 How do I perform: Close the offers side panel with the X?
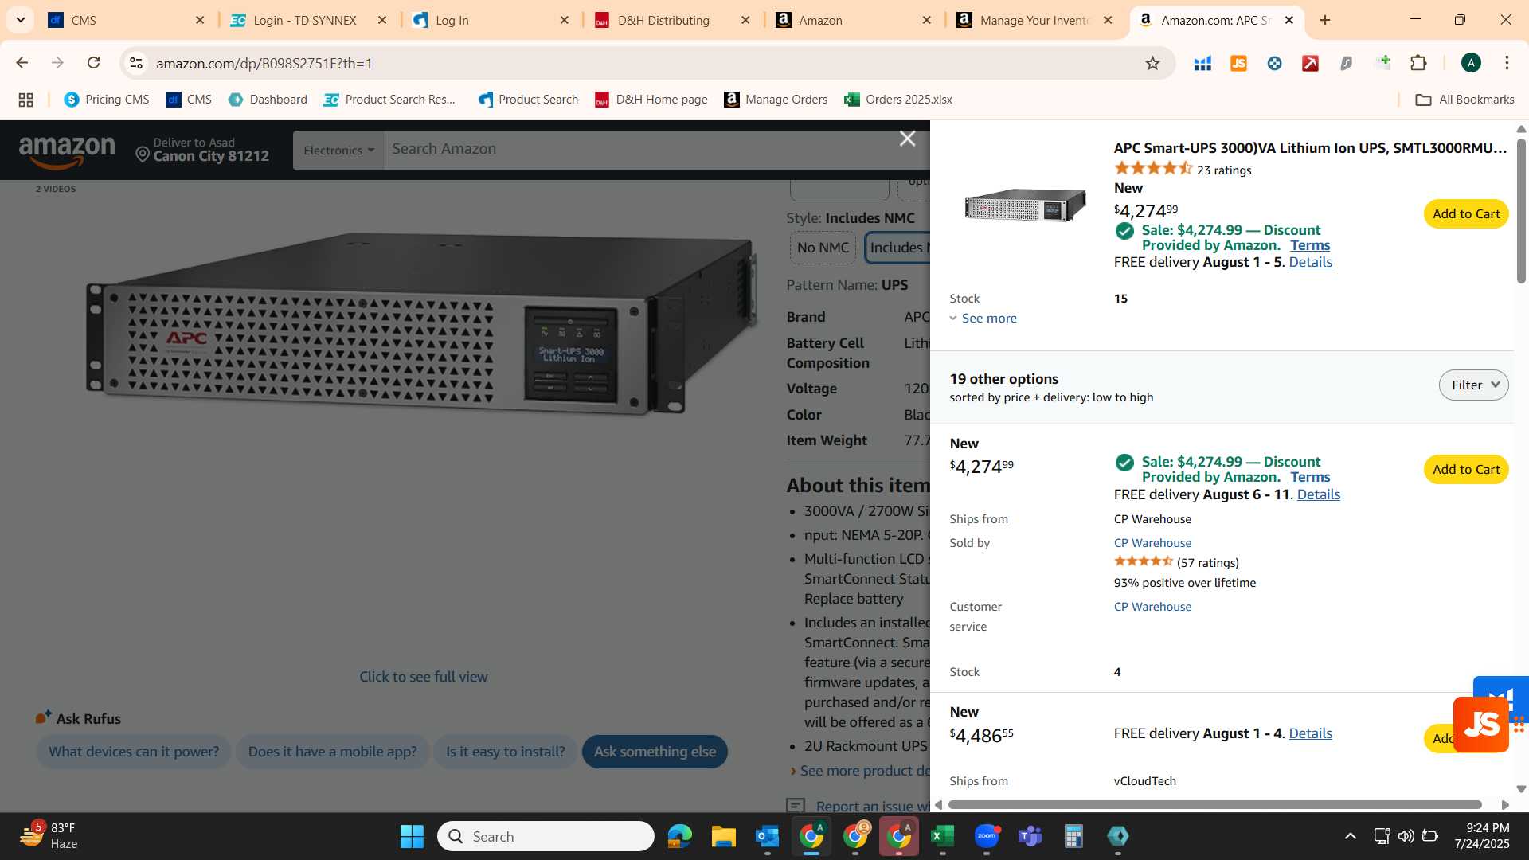pos(907,139)
